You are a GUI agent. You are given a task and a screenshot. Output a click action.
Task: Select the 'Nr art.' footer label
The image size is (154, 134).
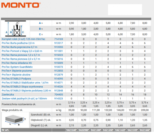coord(5,130)
